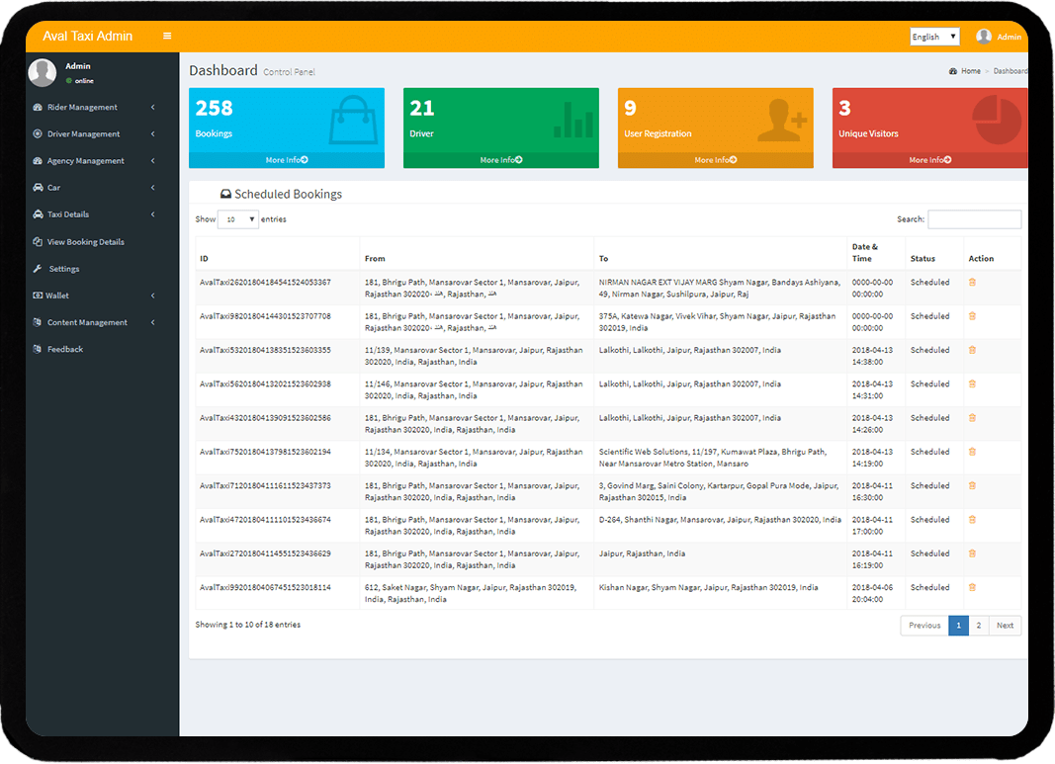
Task: Click More Info on the Bookings card
Action: [286, 159]
